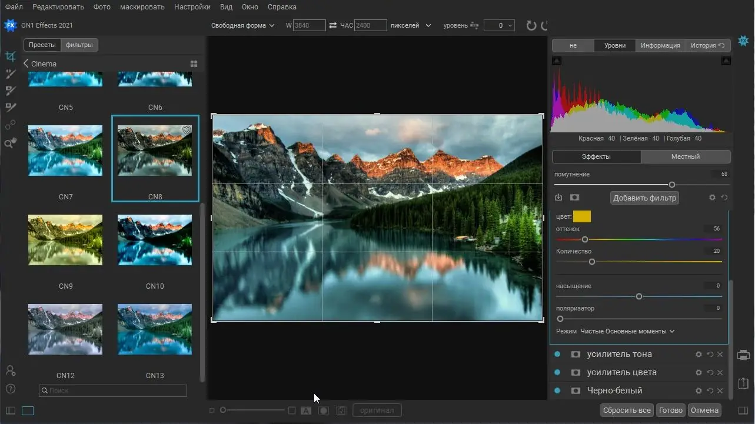Screen dimensions: 755x424
Task: Click the swap width and height arrows
Action: 333,25
